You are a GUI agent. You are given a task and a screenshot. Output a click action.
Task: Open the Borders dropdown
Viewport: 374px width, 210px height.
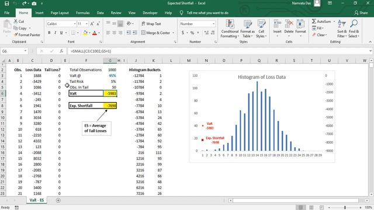point(78,33)
